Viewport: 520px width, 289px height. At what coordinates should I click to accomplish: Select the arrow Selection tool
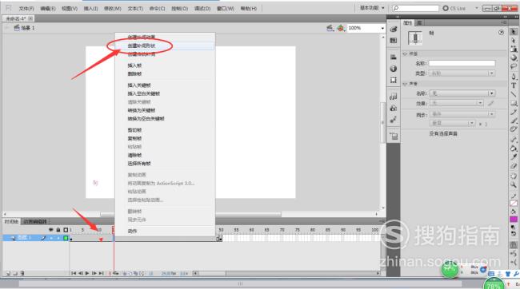click(x=514, y=32)
